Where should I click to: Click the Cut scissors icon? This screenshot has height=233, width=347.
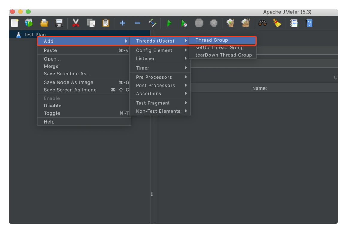(x=76, y=23)
